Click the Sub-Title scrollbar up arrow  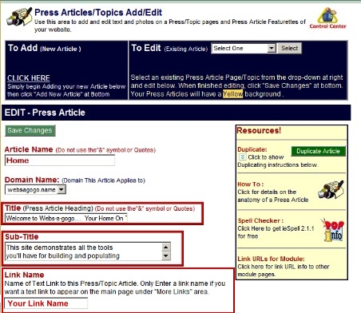[x=166, y=248]
